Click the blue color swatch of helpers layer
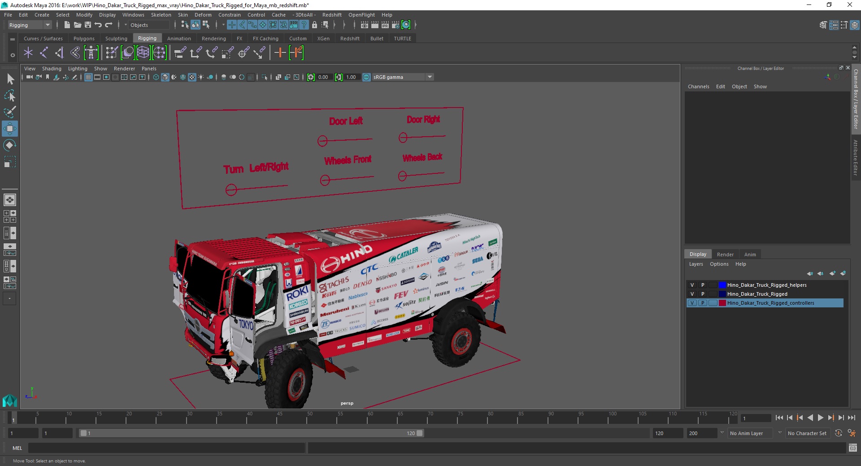Image resolution: width=861 pixels, height=466 pixels. click(722, 285)
